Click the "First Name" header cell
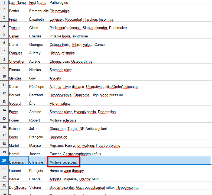Viewport: 212px width, 195px height. click(38, 3)
